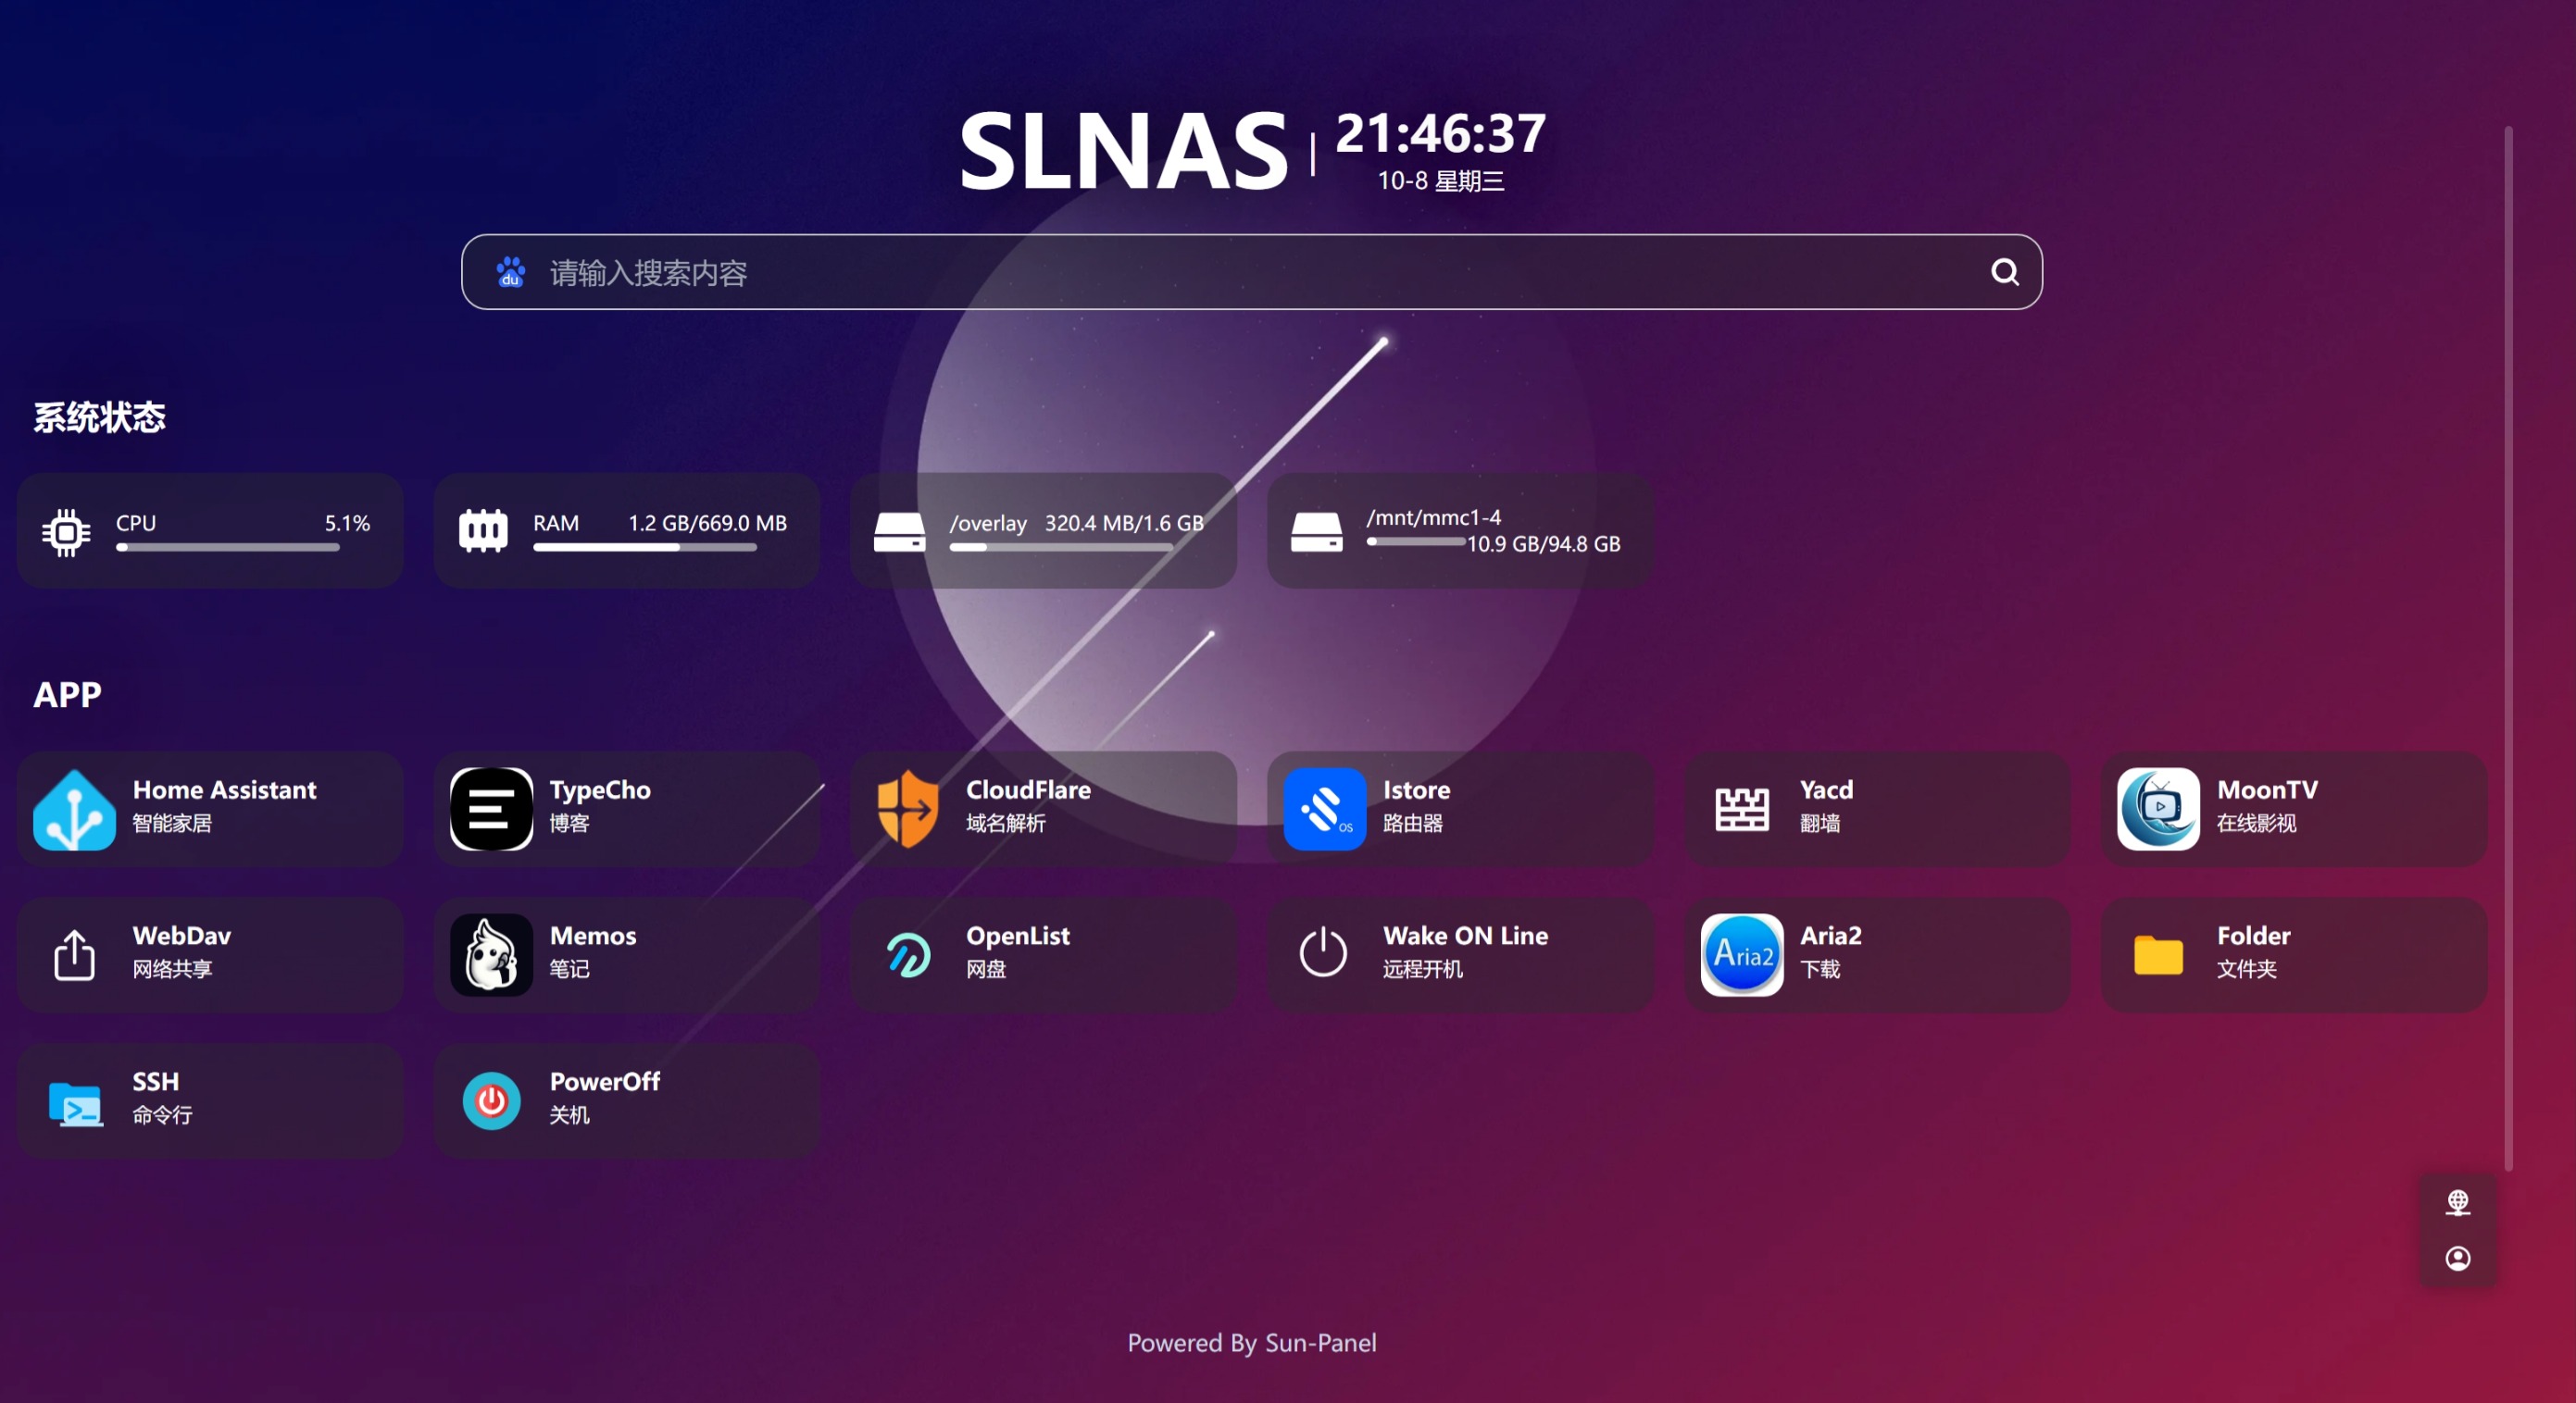Open the Yacd wall icon

click(x=1741, y=809)
